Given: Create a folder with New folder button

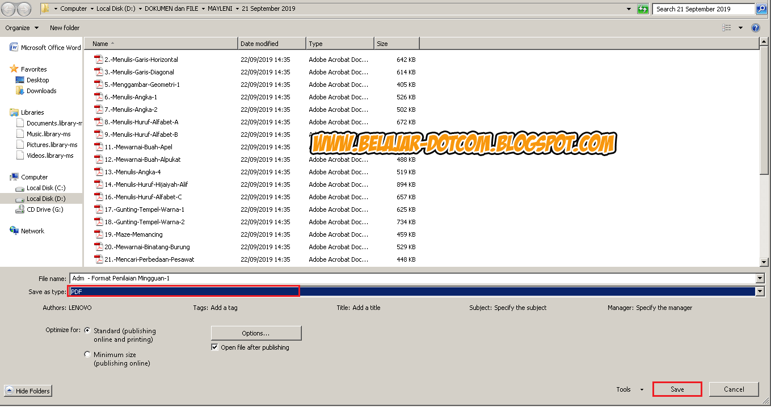Looking at the screenshot, I should coord(64,27).
